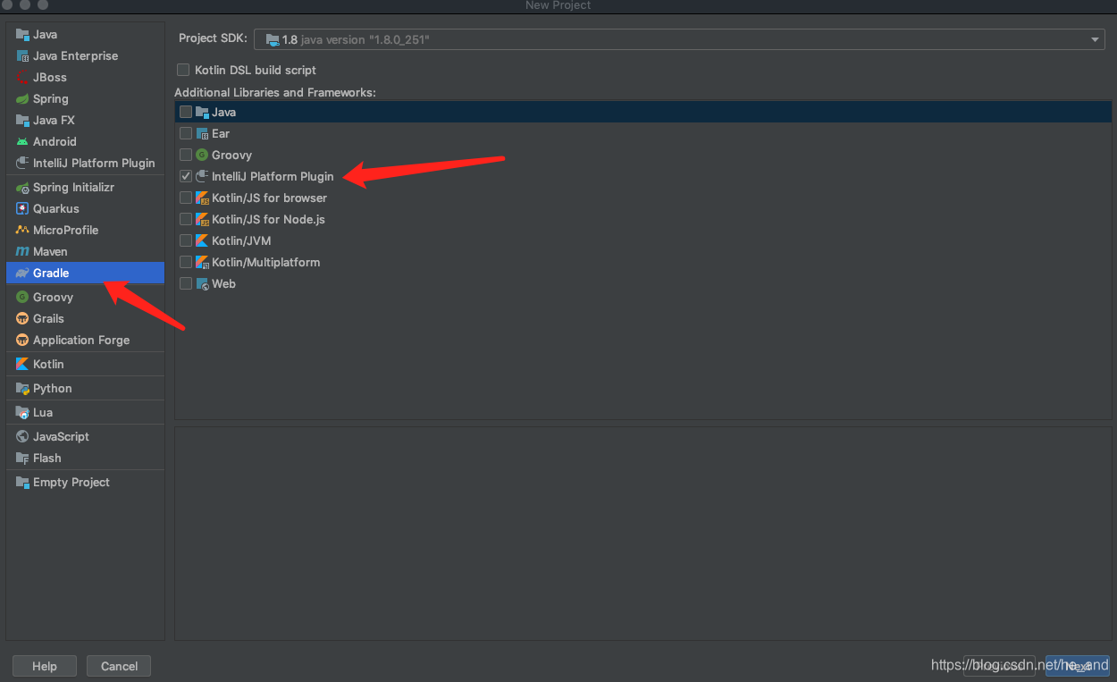Click the Previous button
Viewport: 1117px width, 682px height.
999,666
